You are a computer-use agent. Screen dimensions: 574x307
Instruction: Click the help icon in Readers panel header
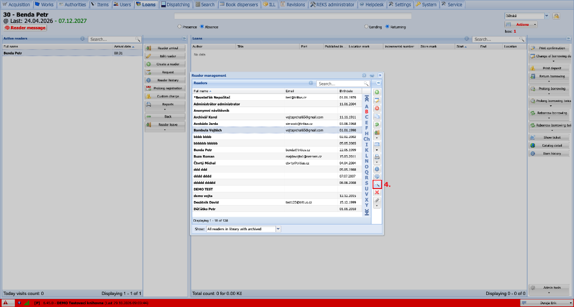pyautogui.click(x=311, y=83)
